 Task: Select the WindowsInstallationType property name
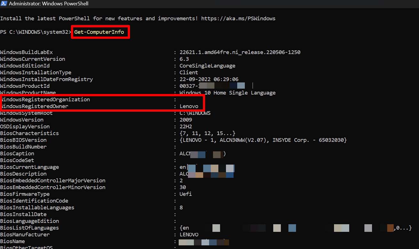coord(36,73)
